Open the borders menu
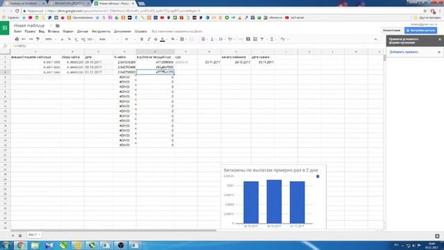 [x=182, y=39]
